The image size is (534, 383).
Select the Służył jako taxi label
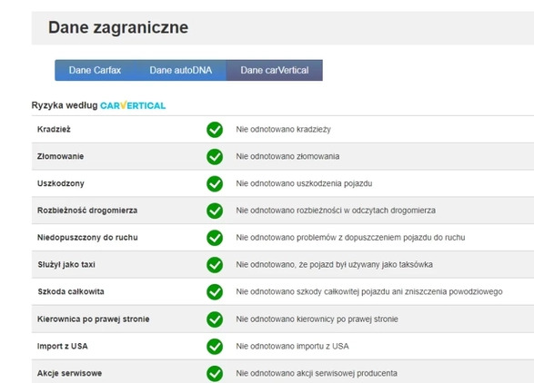pyautogui.click(x=66, y=264)
